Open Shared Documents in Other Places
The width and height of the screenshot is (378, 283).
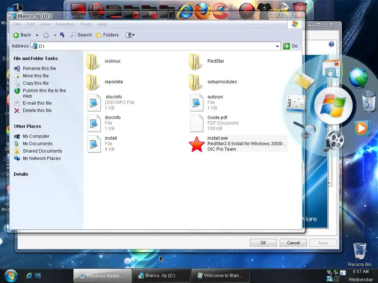click(42, 151)
